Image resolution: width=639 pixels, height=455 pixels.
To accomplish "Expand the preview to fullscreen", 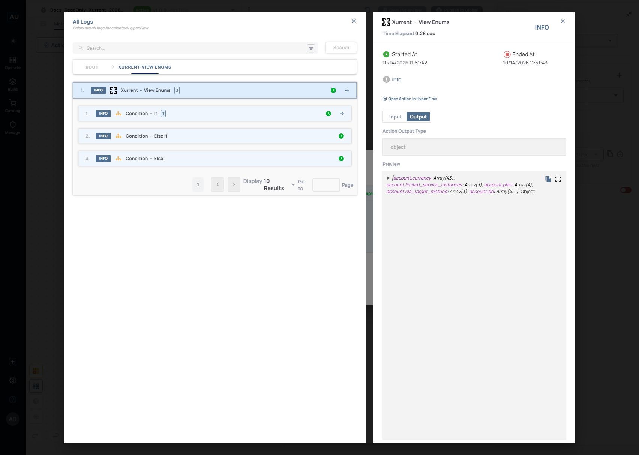I will click(558, 179).
